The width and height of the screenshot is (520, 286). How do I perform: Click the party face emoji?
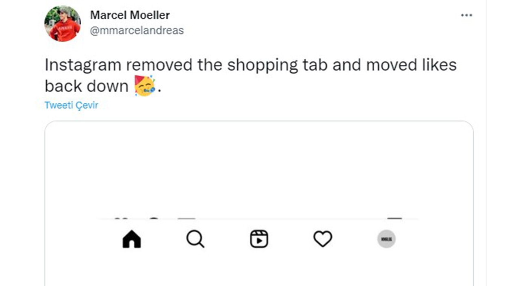point(145,86)
